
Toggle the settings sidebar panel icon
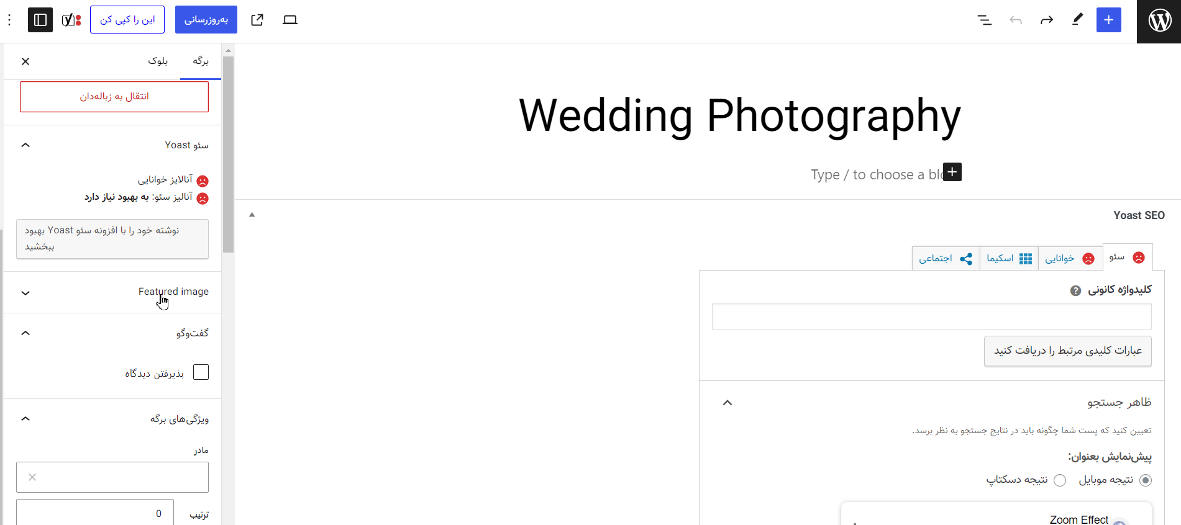pyautogui.click(x=40, y=20)
